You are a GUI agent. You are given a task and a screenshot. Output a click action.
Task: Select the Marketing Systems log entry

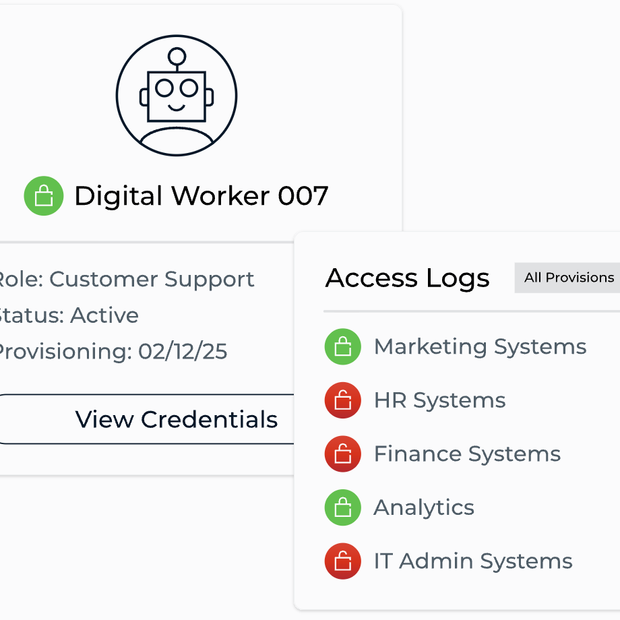[x=480, y=347]
